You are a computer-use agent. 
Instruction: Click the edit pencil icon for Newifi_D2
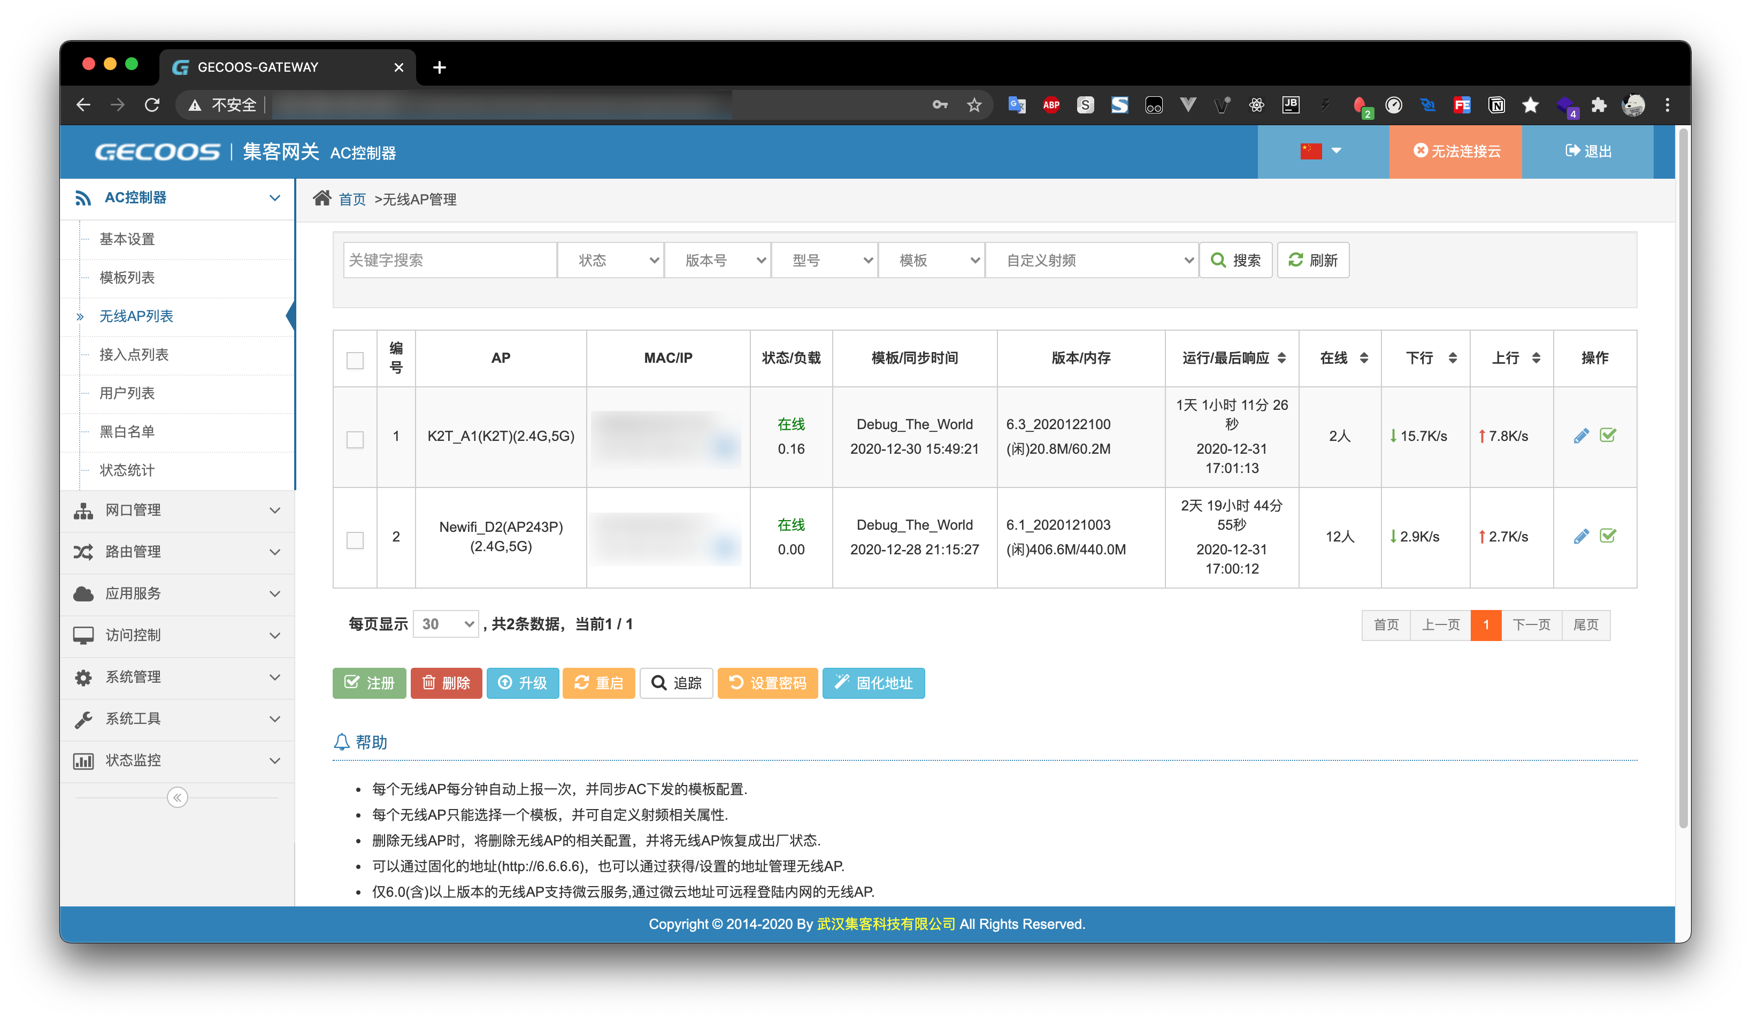click(x=1581, y=536)
